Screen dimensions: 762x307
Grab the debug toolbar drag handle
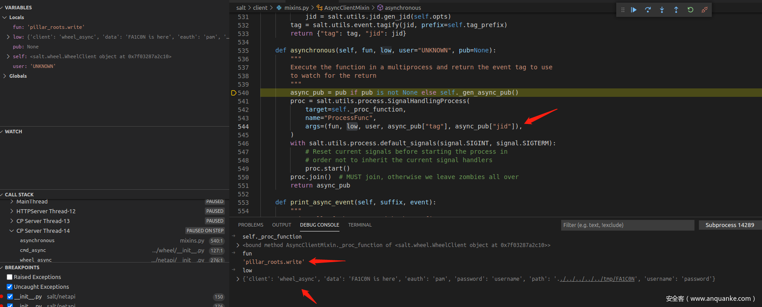[x=622, y=10]
